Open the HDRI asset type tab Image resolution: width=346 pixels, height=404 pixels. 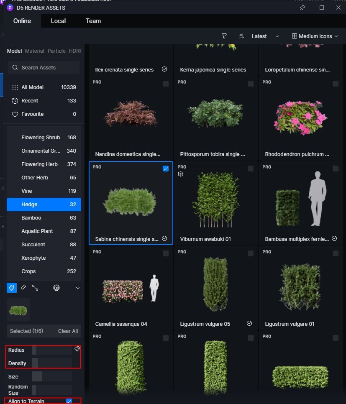coord(75,51)
